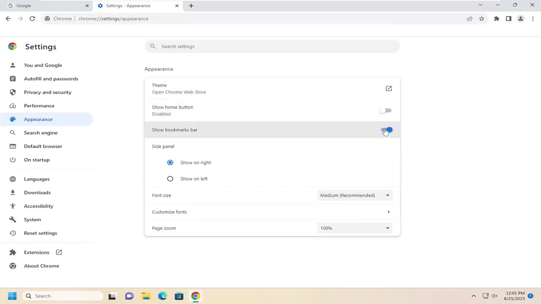The width and height of the screenshot is (541, 304).
Task: Open the Chrome three-dot menu
Action: pos(533,19)
